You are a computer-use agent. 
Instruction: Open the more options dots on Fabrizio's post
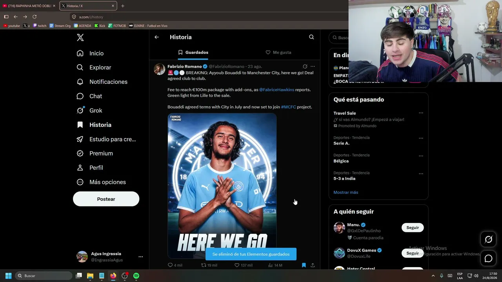(x=313, y=67)
